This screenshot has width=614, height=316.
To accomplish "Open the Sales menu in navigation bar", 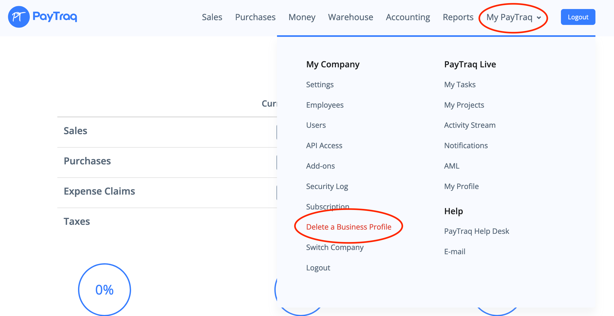I will pos(212,17).
